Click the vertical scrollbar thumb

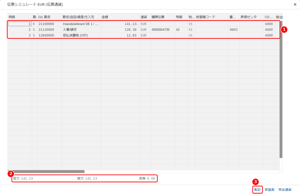pyautogui.click(x=281, y=89)
